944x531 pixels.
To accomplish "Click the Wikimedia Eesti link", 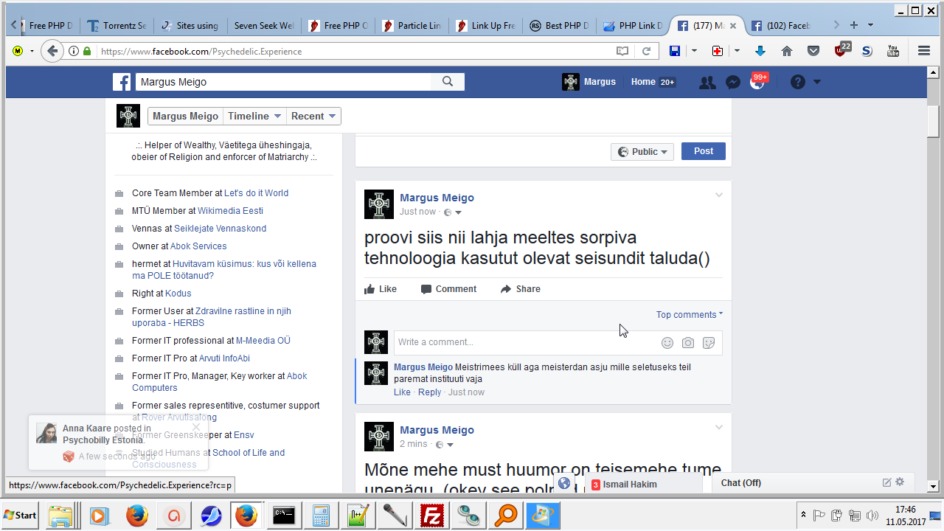I will [x=230, y=211].
